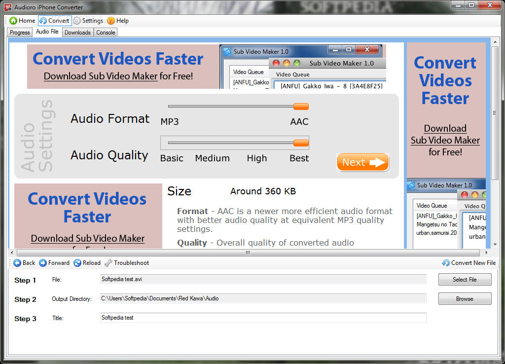
Task: Click the vertical scrollbar up arrow
Action: pyautogui.click(x=495, y=41)
